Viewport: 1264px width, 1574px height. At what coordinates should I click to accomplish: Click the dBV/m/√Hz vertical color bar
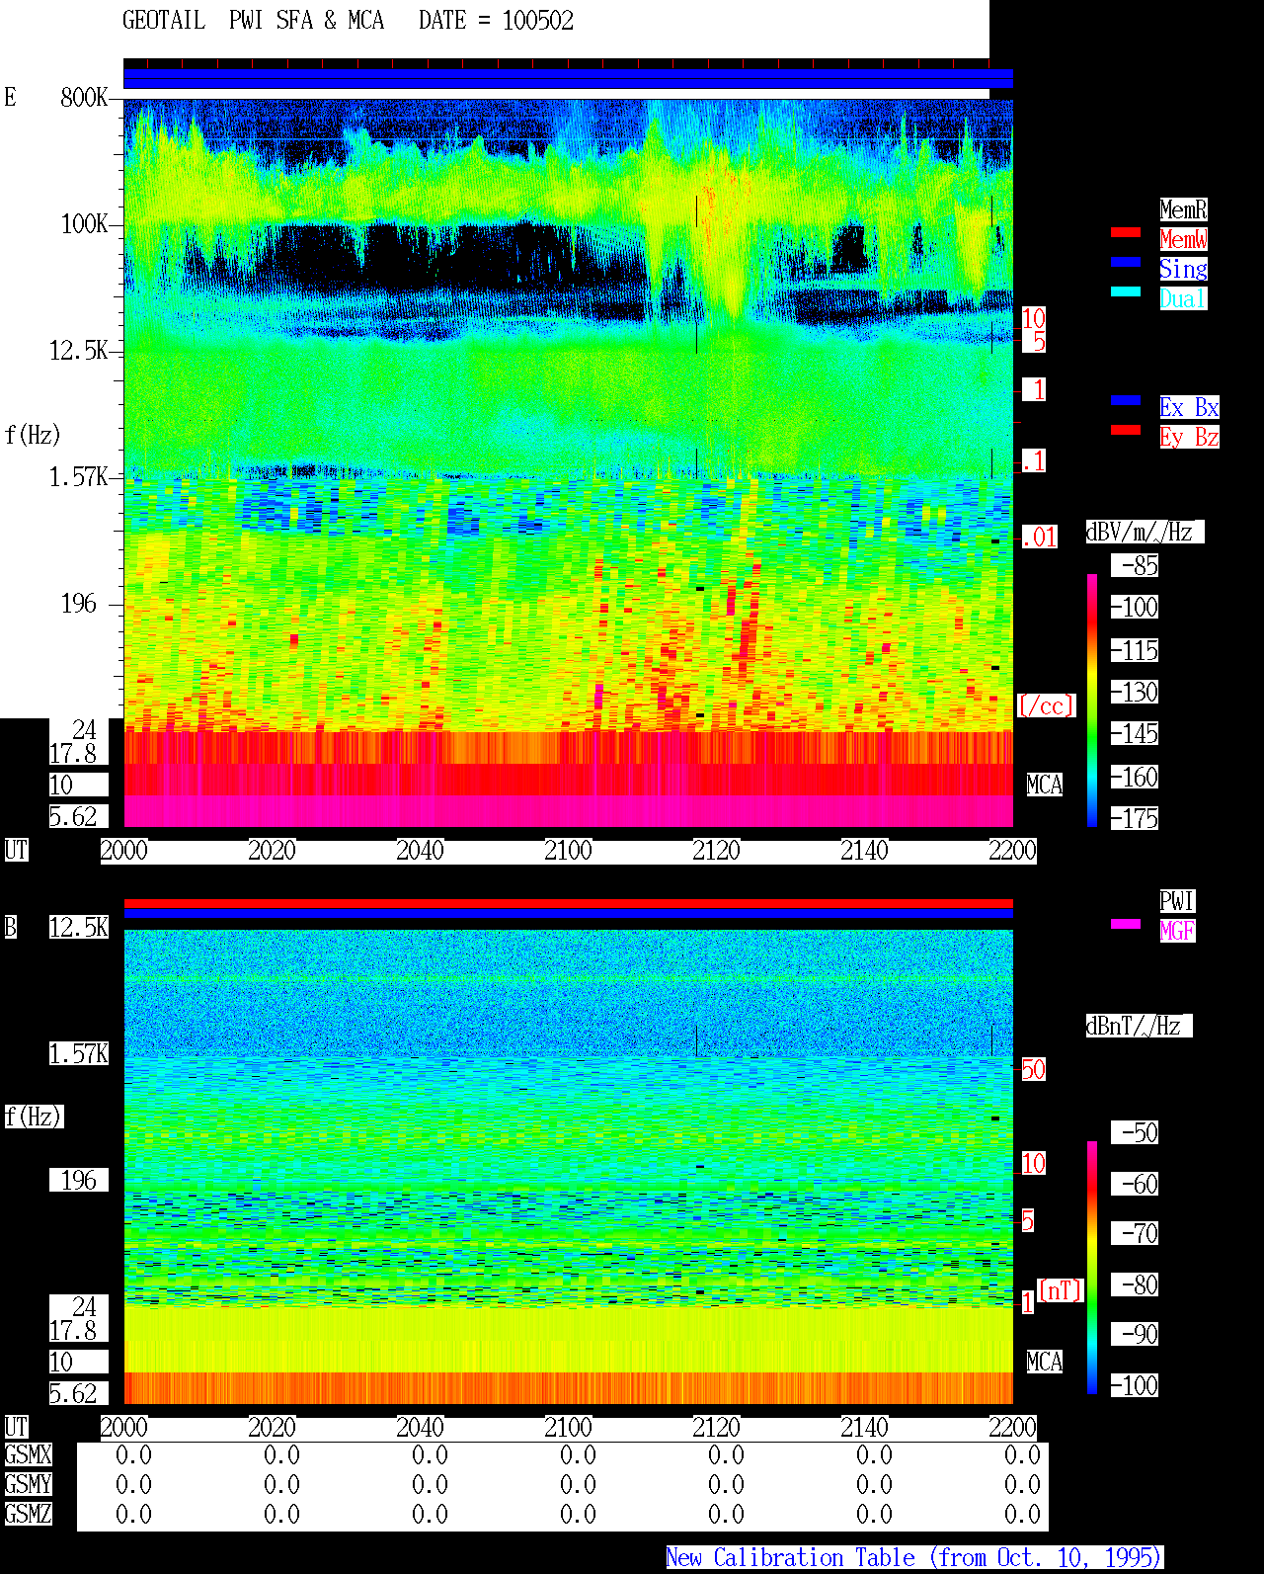1092,700
